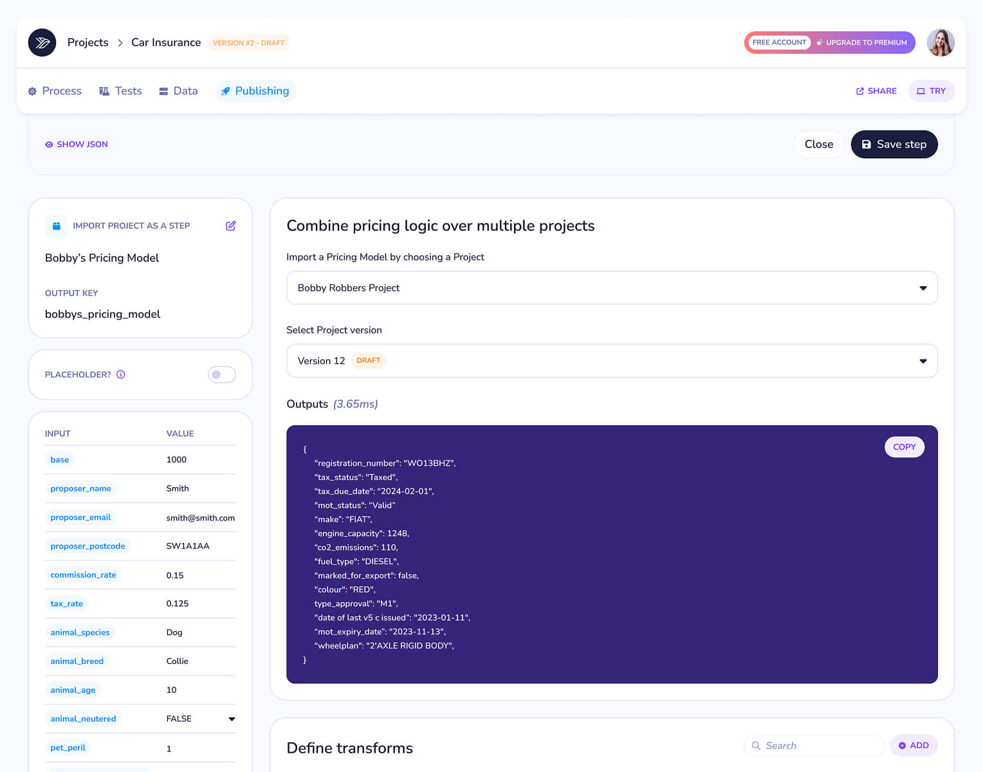Click the eye icon in Show JSON
This screenshot has height=772, width=983.
[49, 145]
